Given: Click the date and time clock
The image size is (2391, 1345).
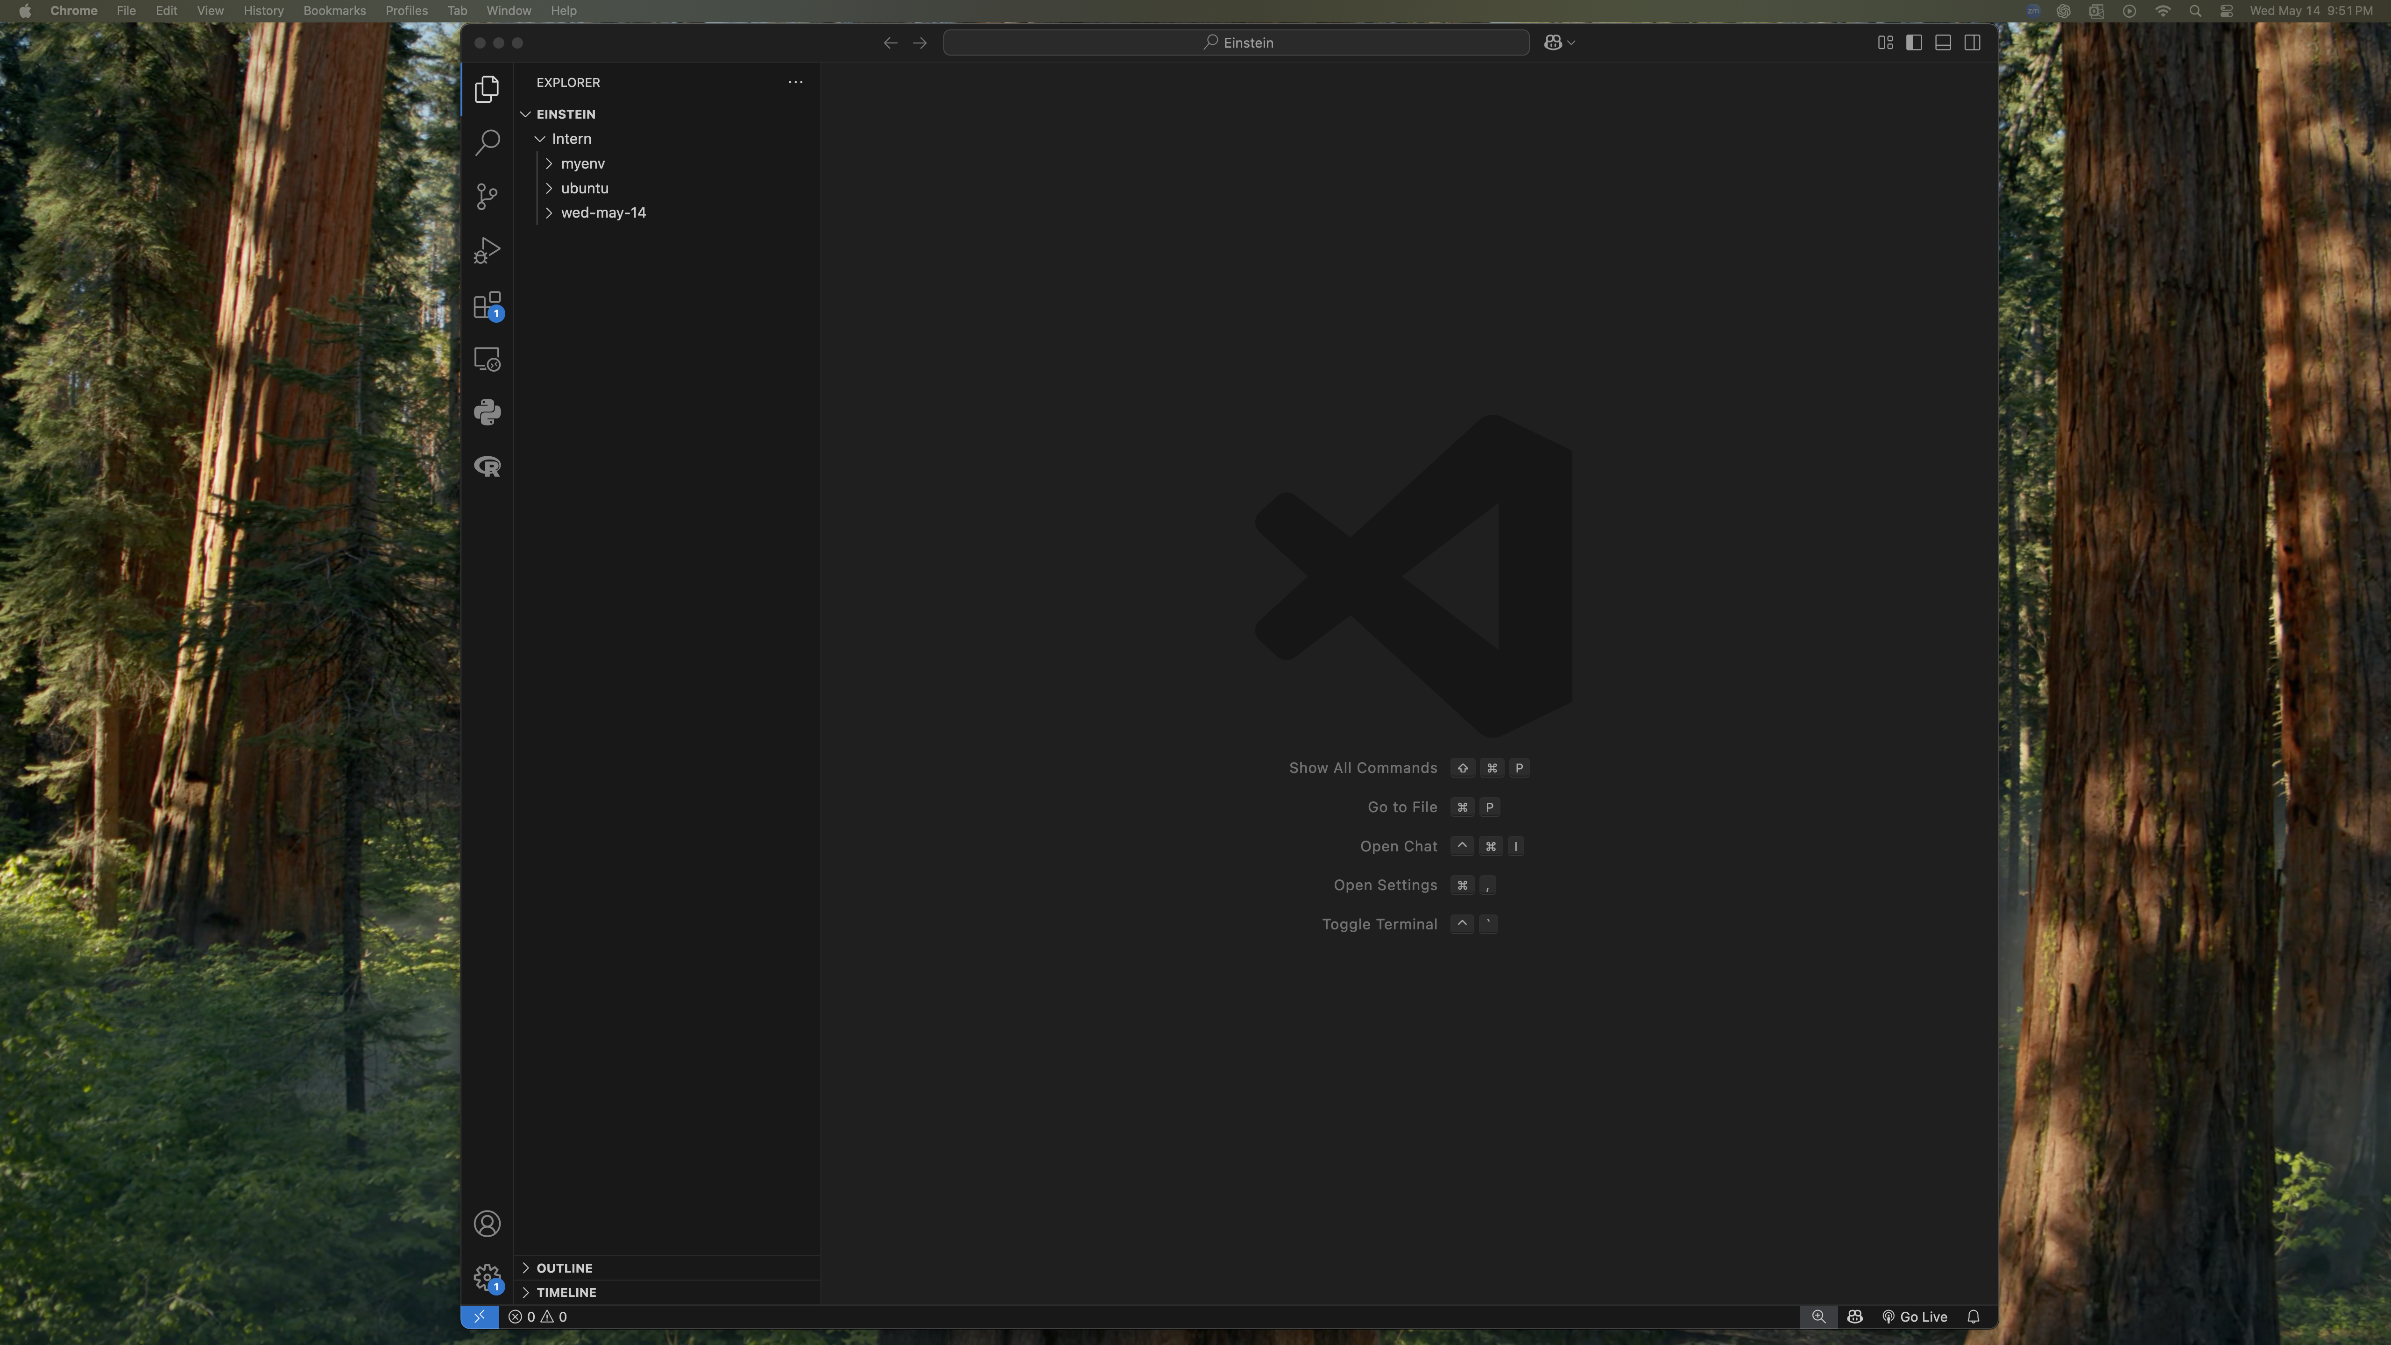Looking at the screenshot, I should (2311, 11).
